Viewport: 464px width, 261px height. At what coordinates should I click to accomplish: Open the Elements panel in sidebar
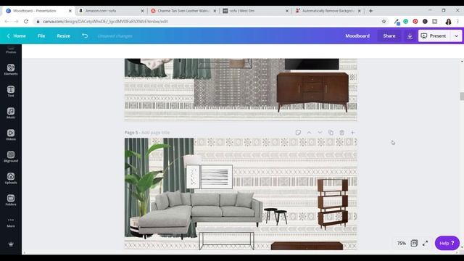(11, 70)
